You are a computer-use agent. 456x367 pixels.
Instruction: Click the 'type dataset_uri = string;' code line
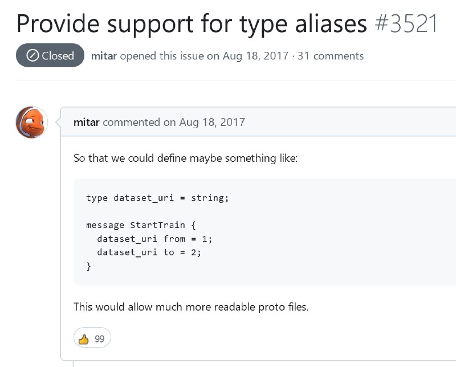point(157,198)
